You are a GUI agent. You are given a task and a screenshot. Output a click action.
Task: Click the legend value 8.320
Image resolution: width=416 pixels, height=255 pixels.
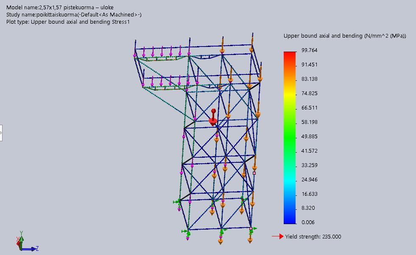coord(308,208)
